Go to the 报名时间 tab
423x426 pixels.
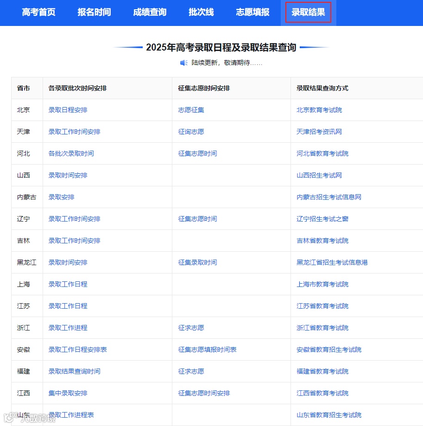click(x=94, y=12)
